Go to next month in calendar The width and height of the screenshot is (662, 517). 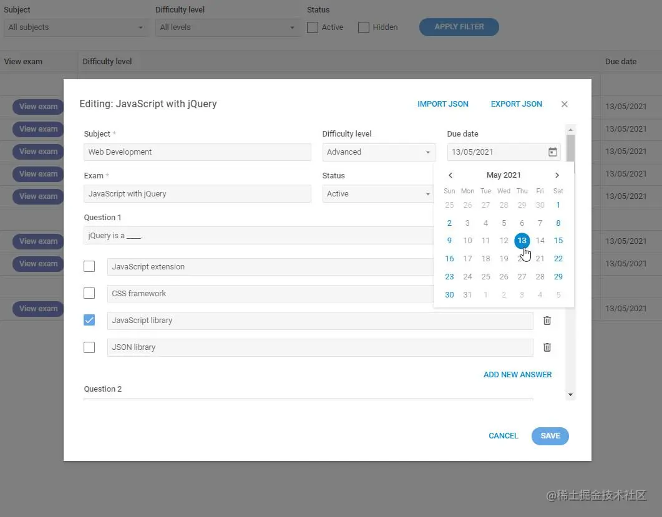(x=557, y=175)
